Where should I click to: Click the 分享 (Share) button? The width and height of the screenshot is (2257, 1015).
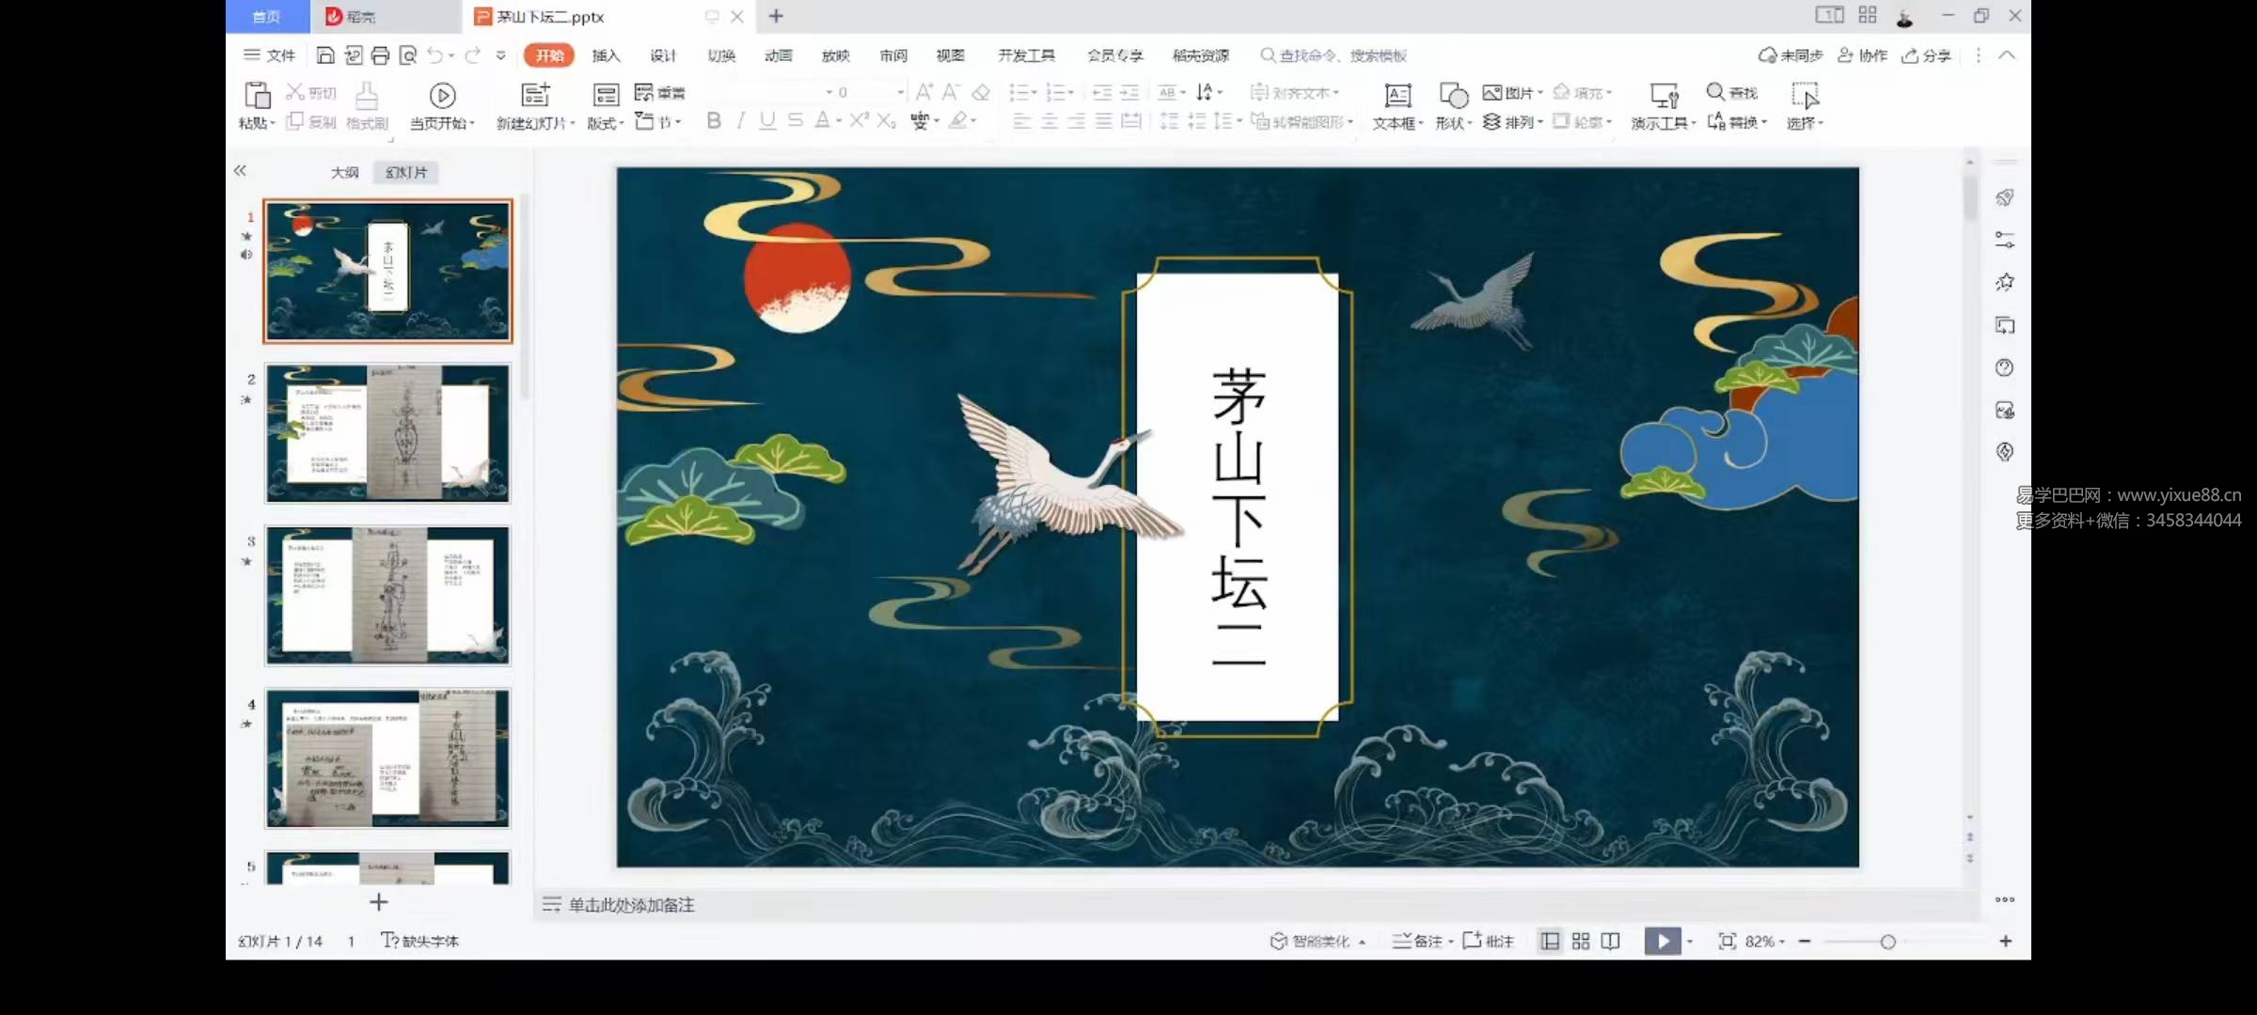pyautogui.click(x=1928, y=55)
